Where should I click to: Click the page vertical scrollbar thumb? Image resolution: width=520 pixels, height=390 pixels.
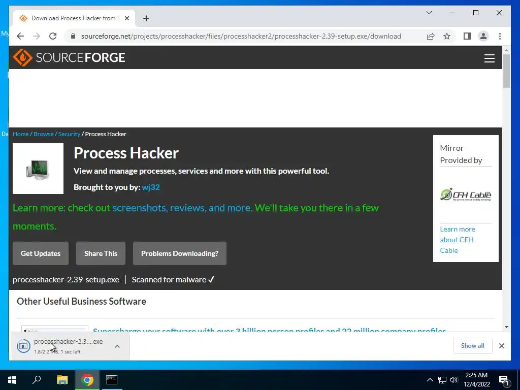(x=506, y=71)
